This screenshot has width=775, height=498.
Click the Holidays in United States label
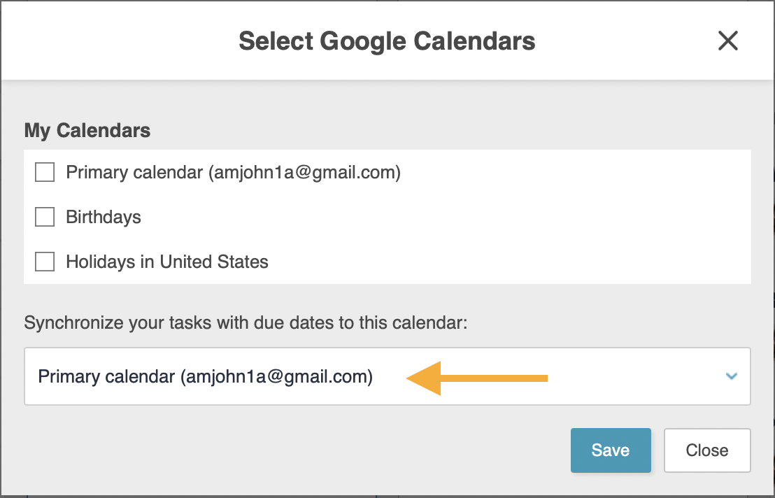pos(167,262)
